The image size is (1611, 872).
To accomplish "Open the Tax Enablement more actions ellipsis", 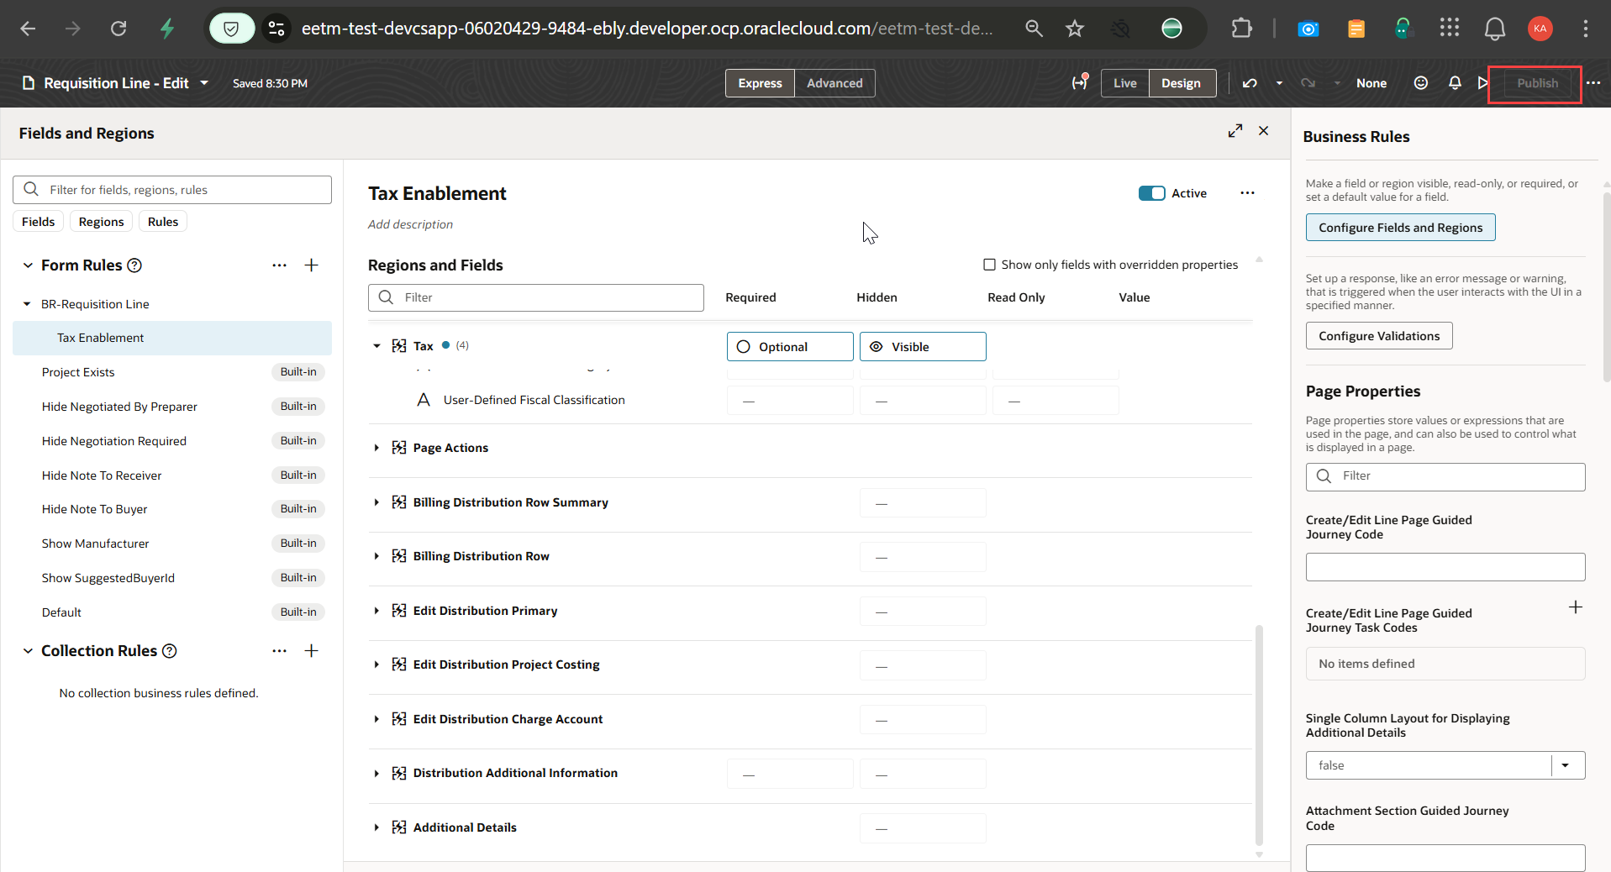I will [1247, 193].
